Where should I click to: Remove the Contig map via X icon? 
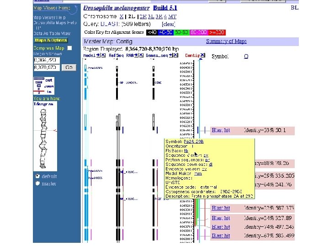(202, 55)
